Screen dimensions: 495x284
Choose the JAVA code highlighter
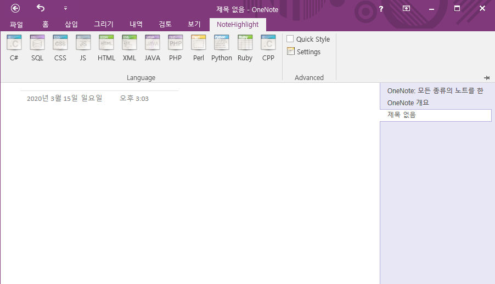pyautogui.click(x=153, y=48)
